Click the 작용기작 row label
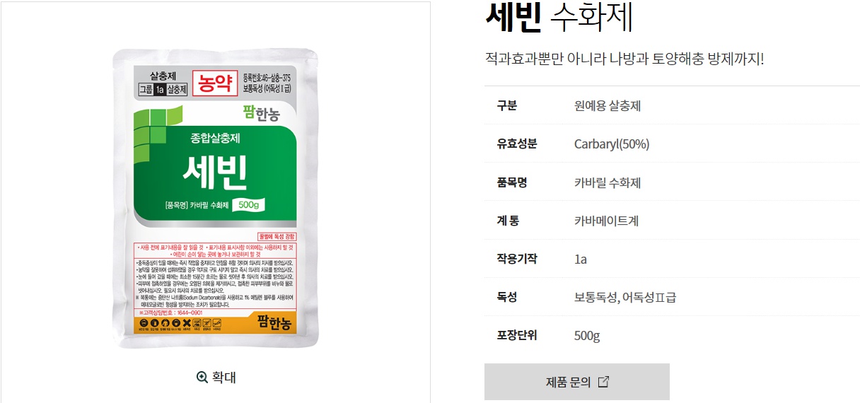The height and width of the screenshot is (403, 860). tap(517, 259)
